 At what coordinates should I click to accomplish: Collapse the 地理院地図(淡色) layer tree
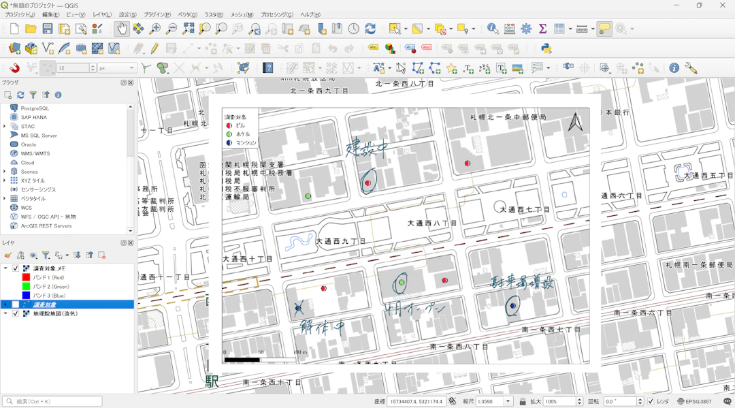[x=5, y=313]
